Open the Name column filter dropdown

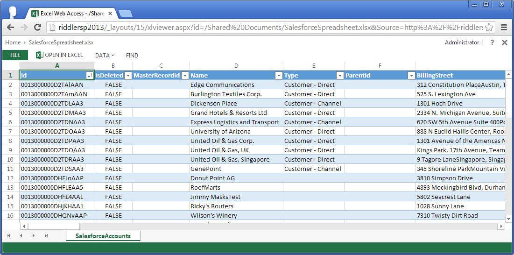[279, 76]
